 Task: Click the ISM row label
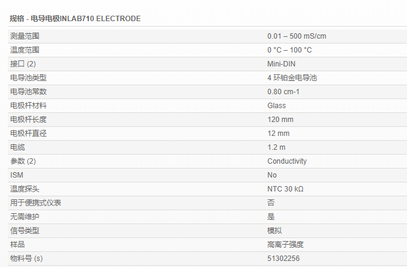coord(17,175)
